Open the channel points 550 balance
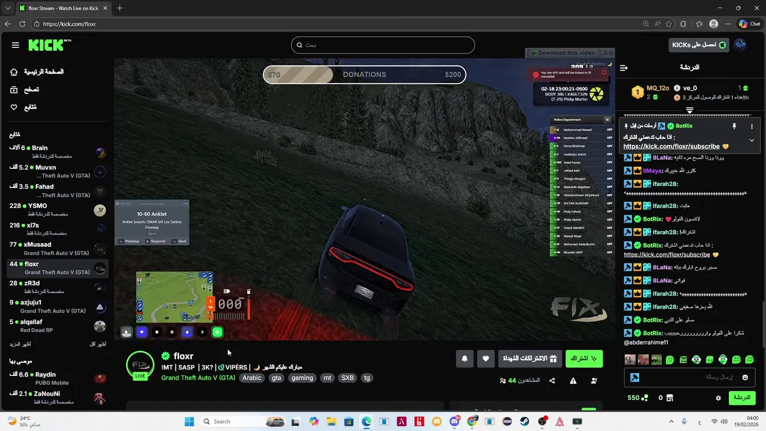Screen dimensions: 766x431 pyautogui.click(x=637, y=397)
